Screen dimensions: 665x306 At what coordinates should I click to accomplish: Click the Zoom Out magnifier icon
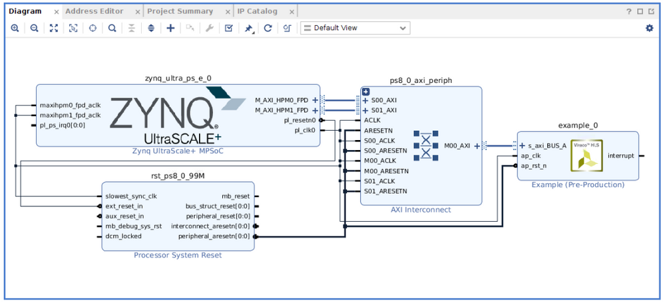[x=34, y=28]
